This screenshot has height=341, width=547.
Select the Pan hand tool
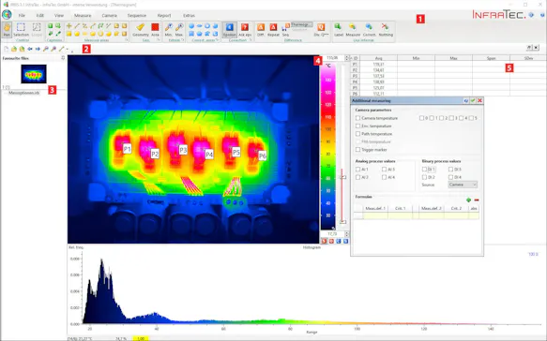[x=7, y=30]
